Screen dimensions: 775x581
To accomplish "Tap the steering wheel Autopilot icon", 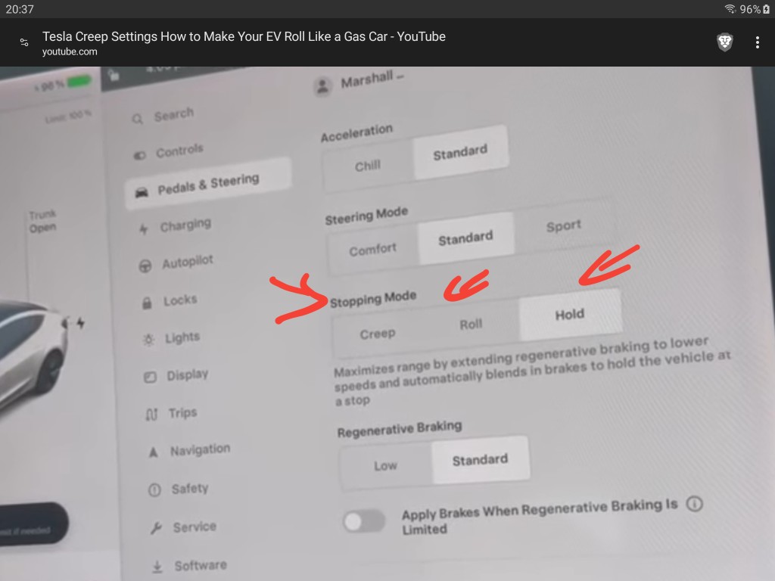I will click(x=145, y=266).
